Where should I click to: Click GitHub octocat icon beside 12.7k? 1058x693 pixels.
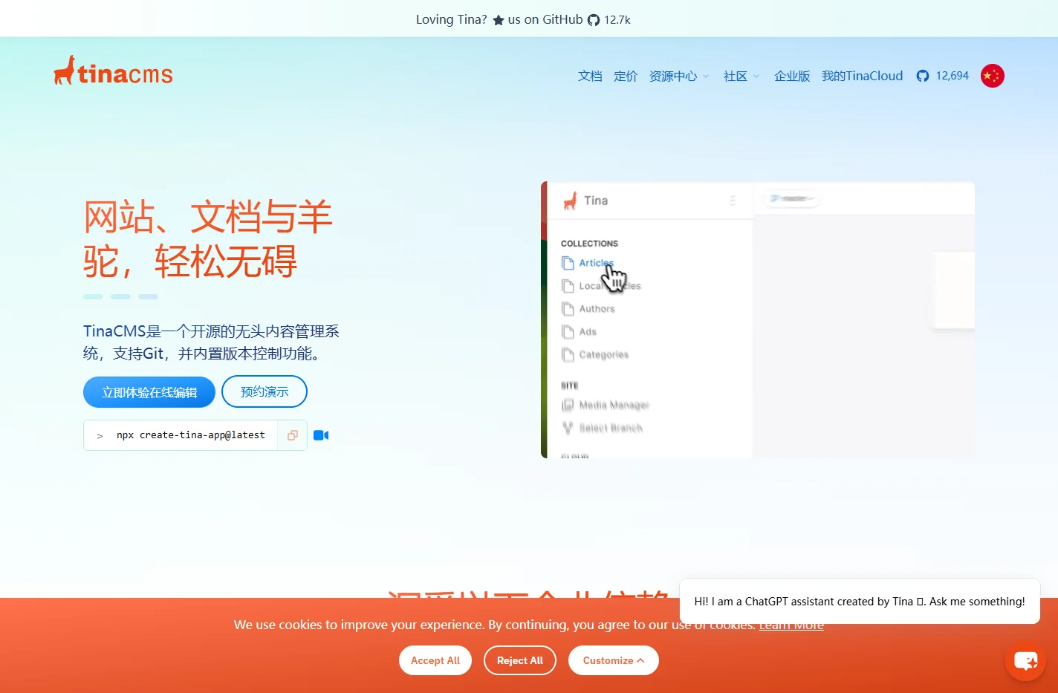click(x=594, y=20)
